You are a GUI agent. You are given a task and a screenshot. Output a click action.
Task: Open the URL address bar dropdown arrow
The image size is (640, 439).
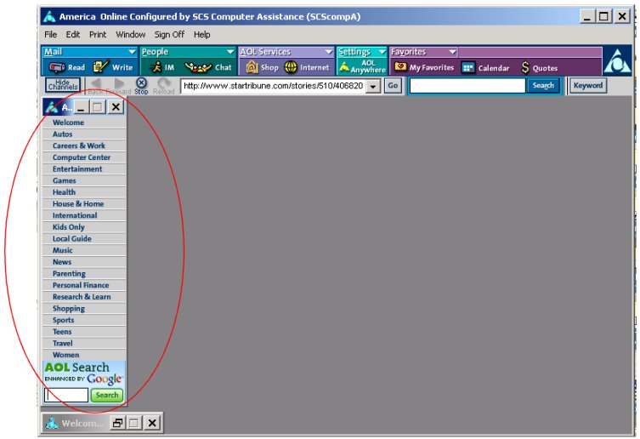373,86
